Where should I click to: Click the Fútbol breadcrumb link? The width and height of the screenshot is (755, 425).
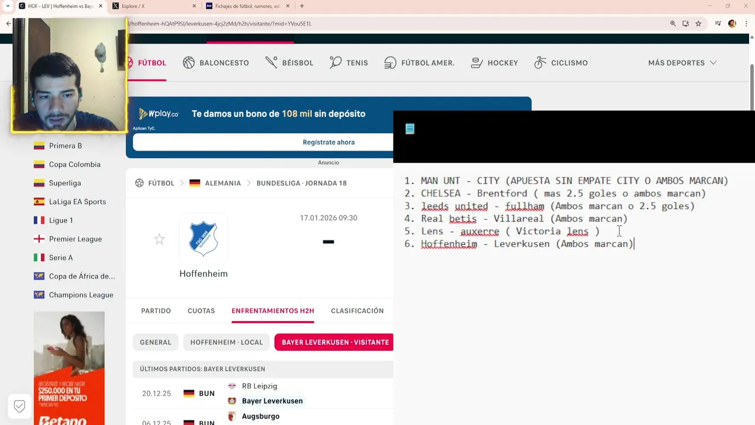(161, 183)
